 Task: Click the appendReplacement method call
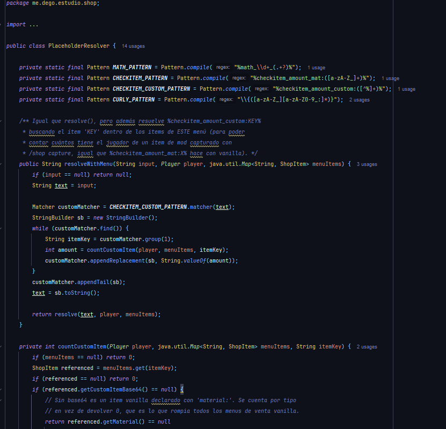[x=118, y=260]
